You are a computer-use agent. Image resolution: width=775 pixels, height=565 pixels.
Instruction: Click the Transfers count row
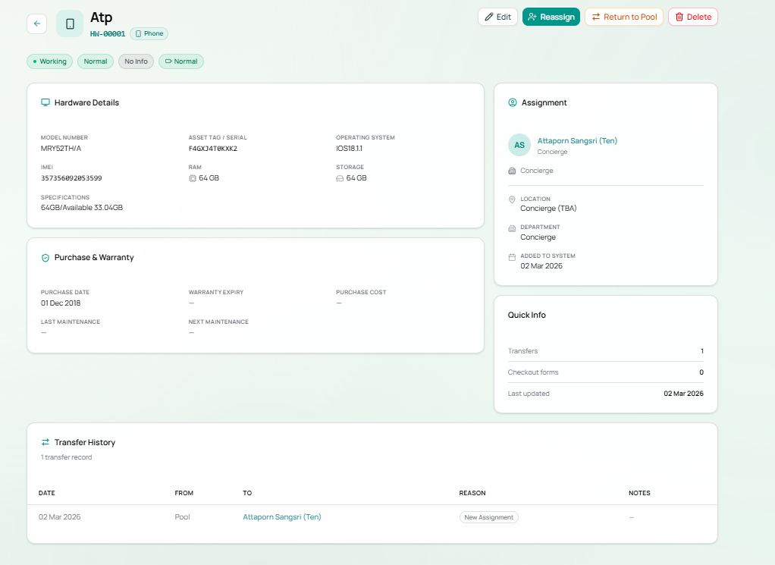tap(605, 351)
